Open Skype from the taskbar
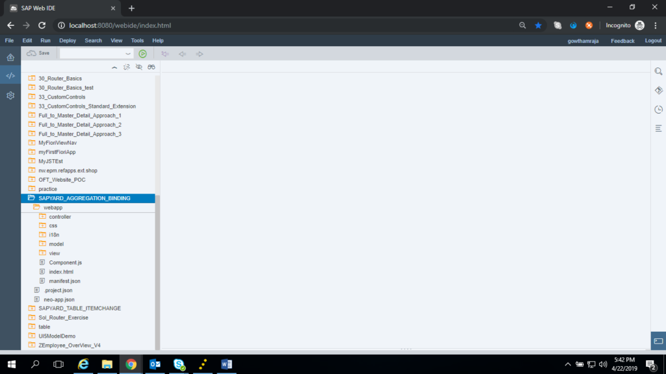The image size is (666, 374). click(179, 364)
